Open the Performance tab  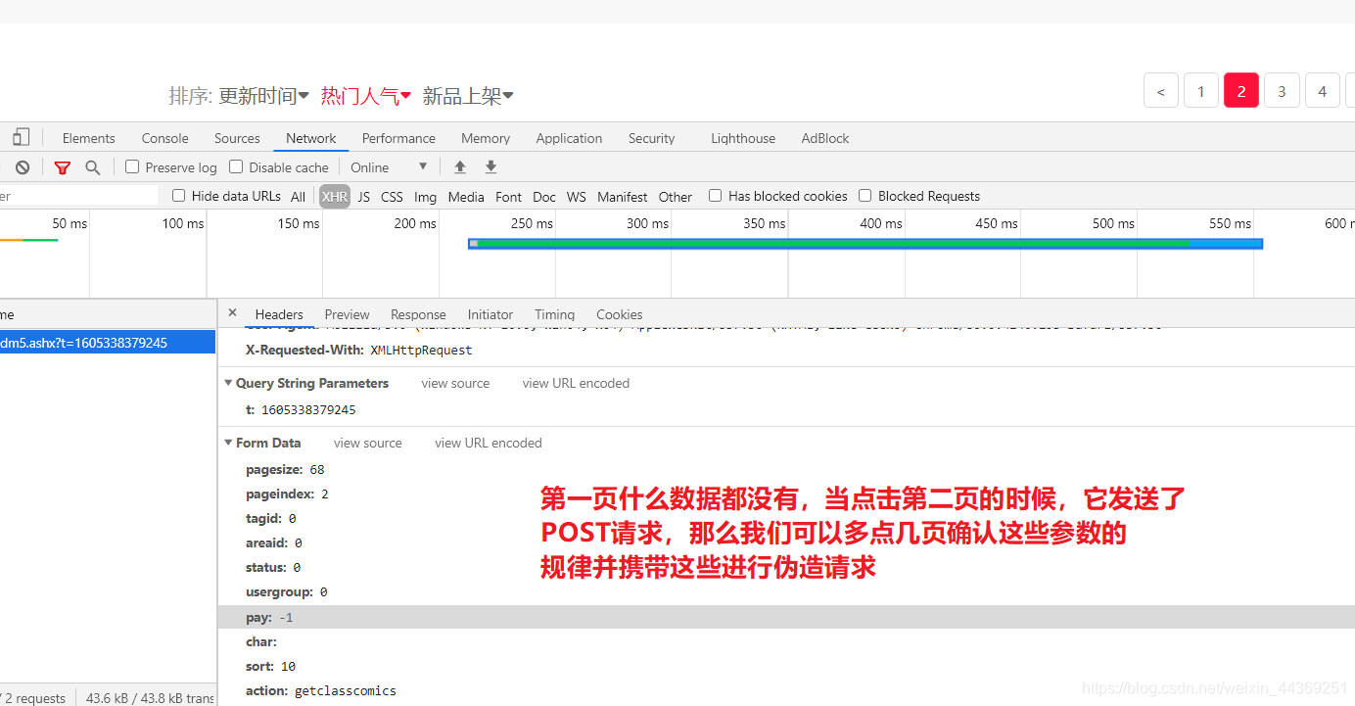[x=398, y=138]
